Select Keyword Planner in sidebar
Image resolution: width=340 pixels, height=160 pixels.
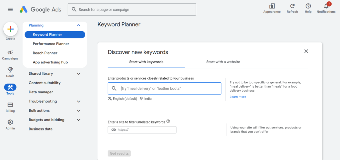(x=55, y=35)
